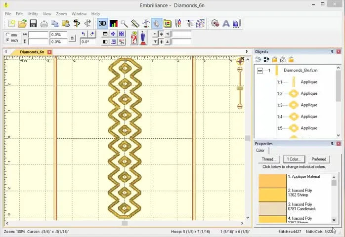Print the design using the printer icon
The height and width of the screenshot is (237, 345).
(x=44, y=23)
